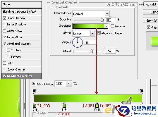158x117 pixels.
Task: Click the Cancel button
Action: 151,12
